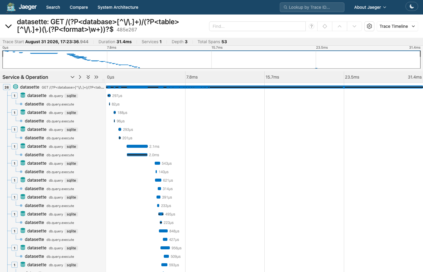Viewport: 423px width, 272px height.
Task: Collapse one level chevron-down icon
Action: coord(73,77)
